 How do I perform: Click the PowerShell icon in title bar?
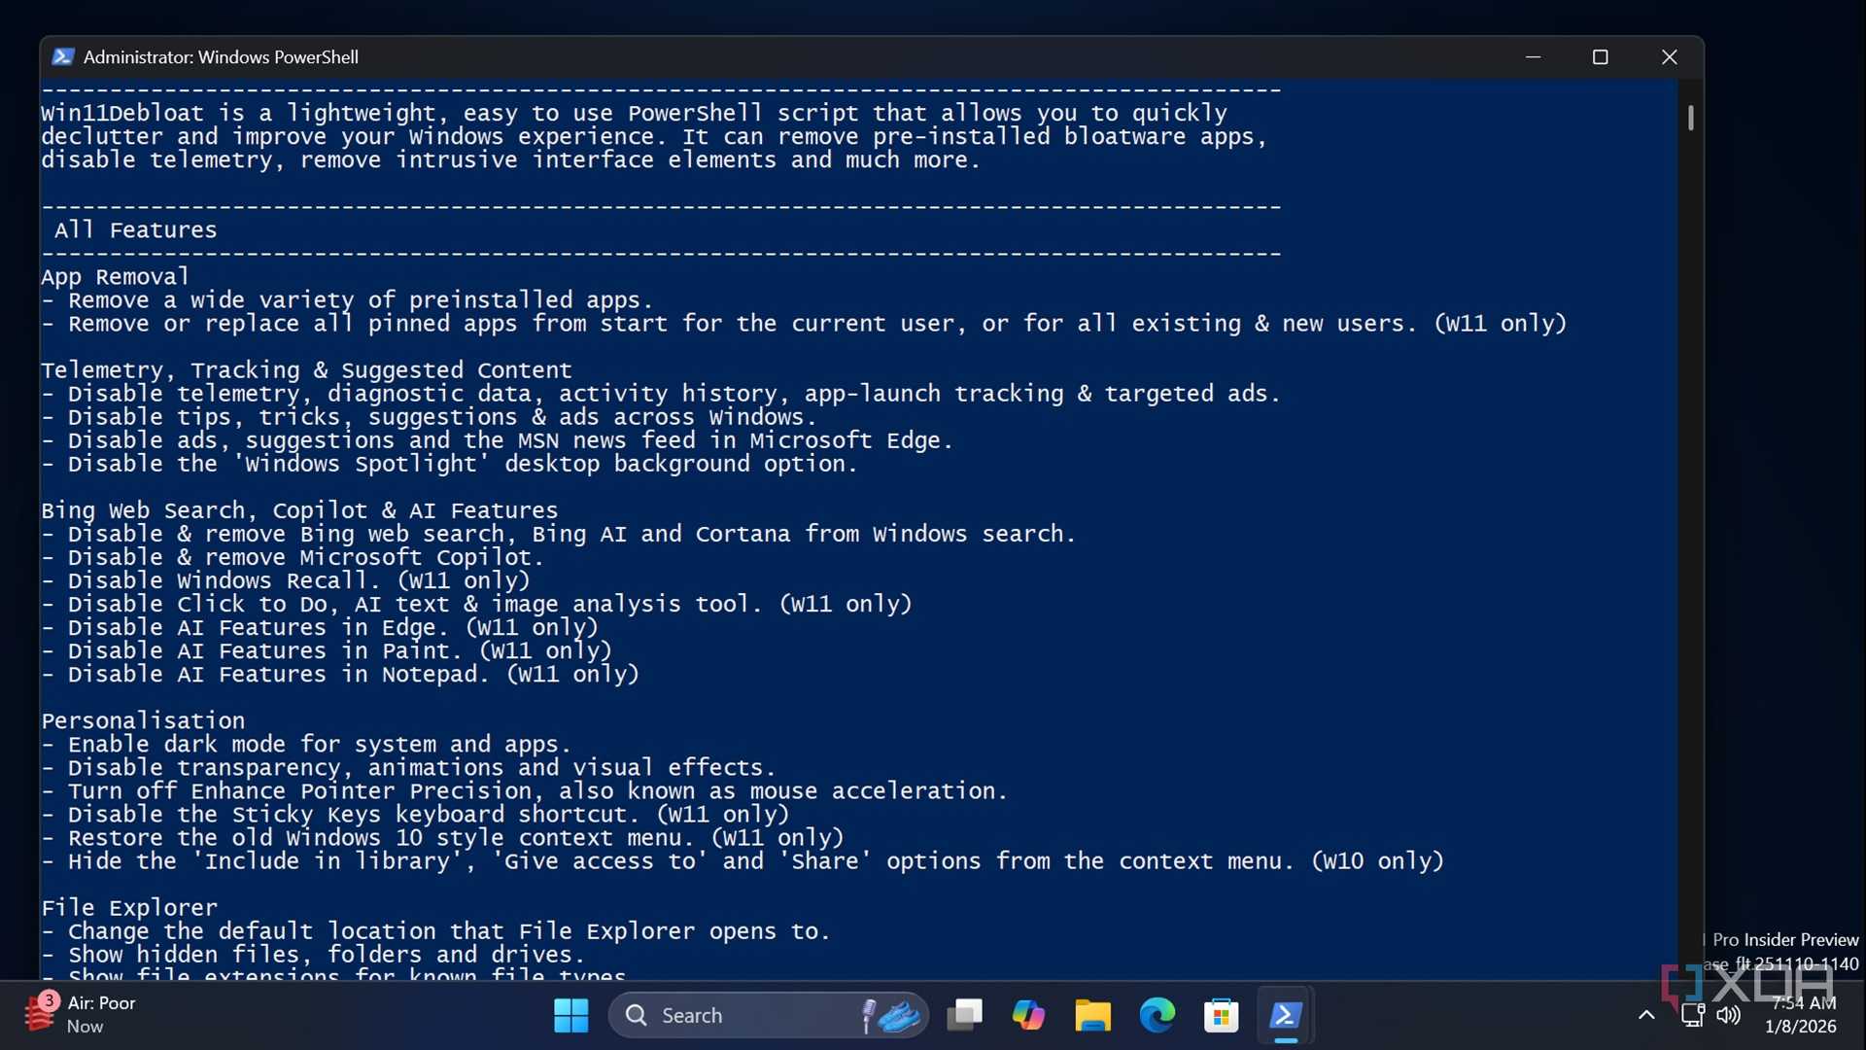63,56
